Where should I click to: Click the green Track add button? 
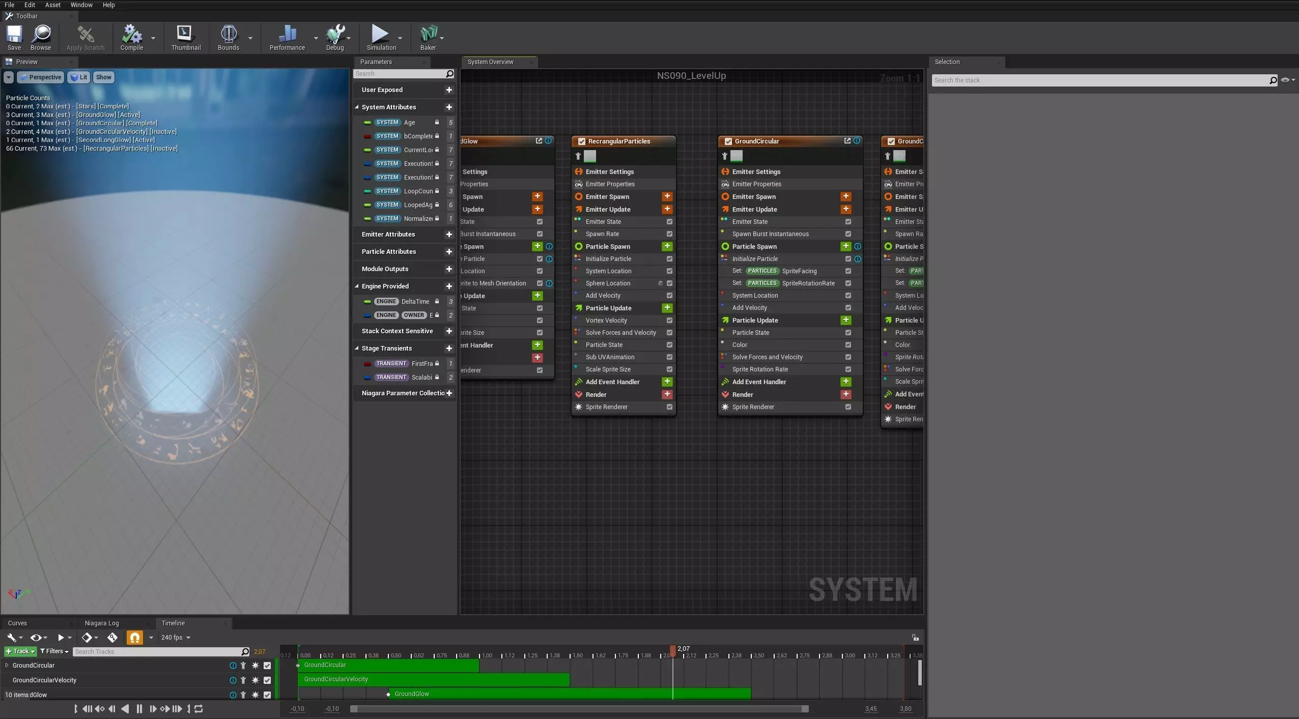click(x=20, y=651)
